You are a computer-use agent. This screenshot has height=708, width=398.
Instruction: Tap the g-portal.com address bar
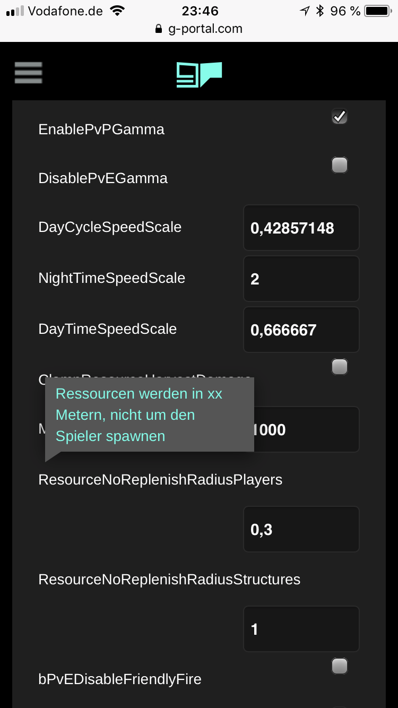(x=199, y=29)
